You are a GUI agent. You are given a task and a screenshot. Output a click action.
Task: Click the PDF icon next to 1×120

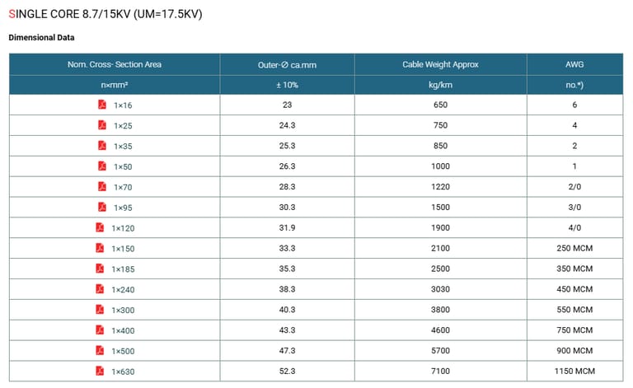[100, 227]
